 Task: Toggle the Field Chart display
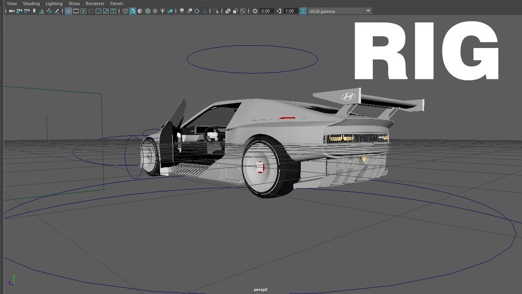click(98, 11)
